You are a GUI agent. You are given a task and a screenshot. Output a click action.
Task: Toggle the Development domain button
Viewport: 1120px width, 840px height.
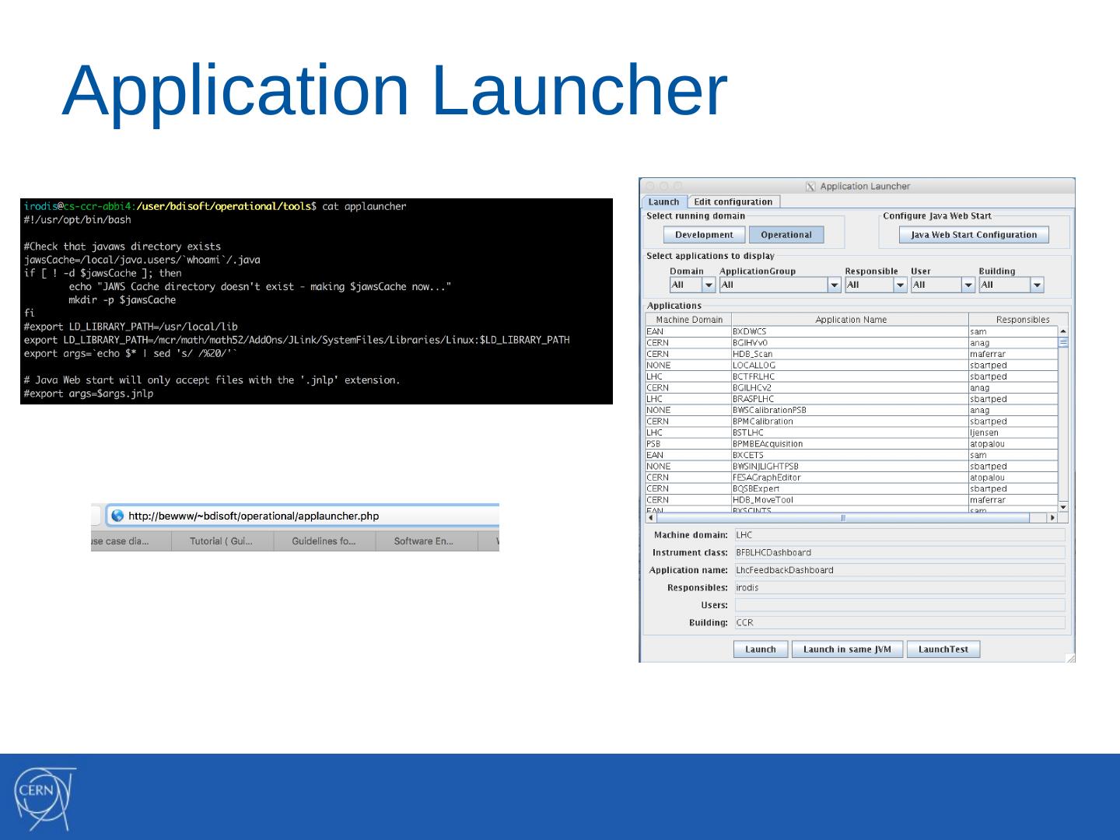click(703, 235)
